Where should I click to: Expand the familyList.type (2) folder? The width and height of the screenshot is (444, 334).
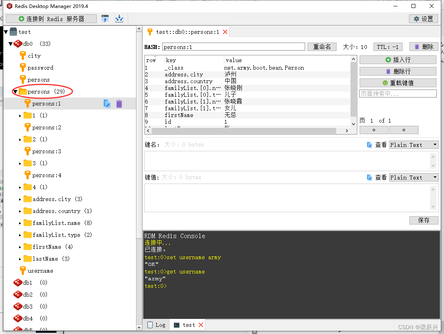(20, 235)
